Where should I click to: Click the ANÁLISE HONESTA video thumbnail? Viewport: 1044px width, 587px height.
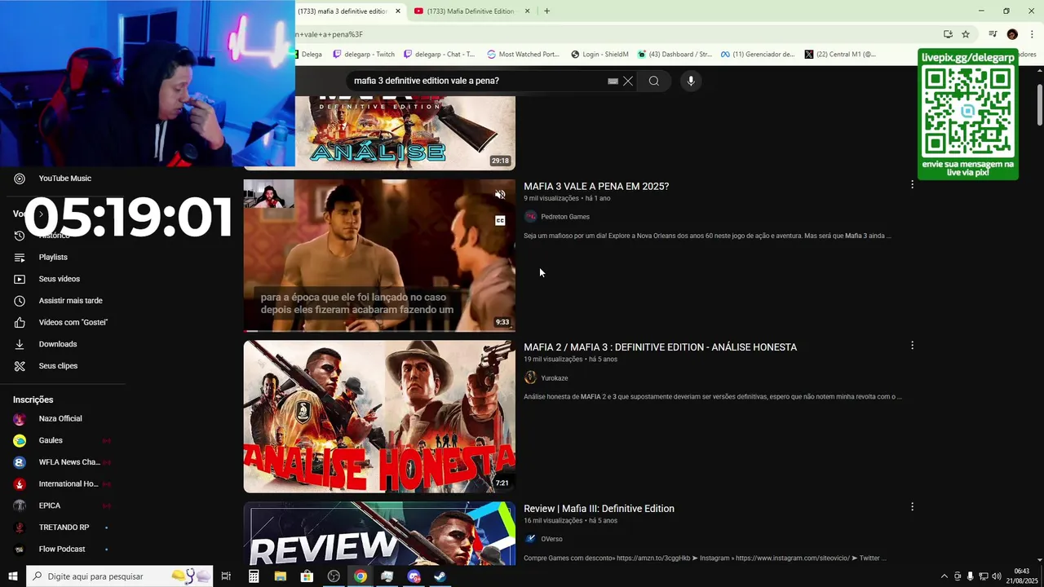379,417
